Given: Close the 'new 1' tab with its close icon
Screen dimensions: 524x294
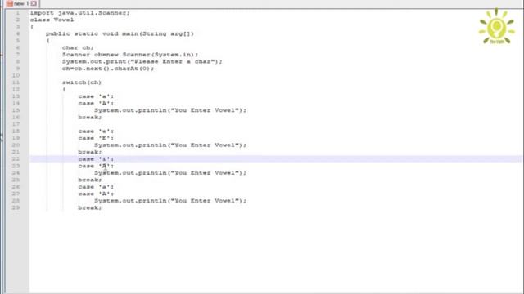Looking at the screenshot, I should 34,3.
